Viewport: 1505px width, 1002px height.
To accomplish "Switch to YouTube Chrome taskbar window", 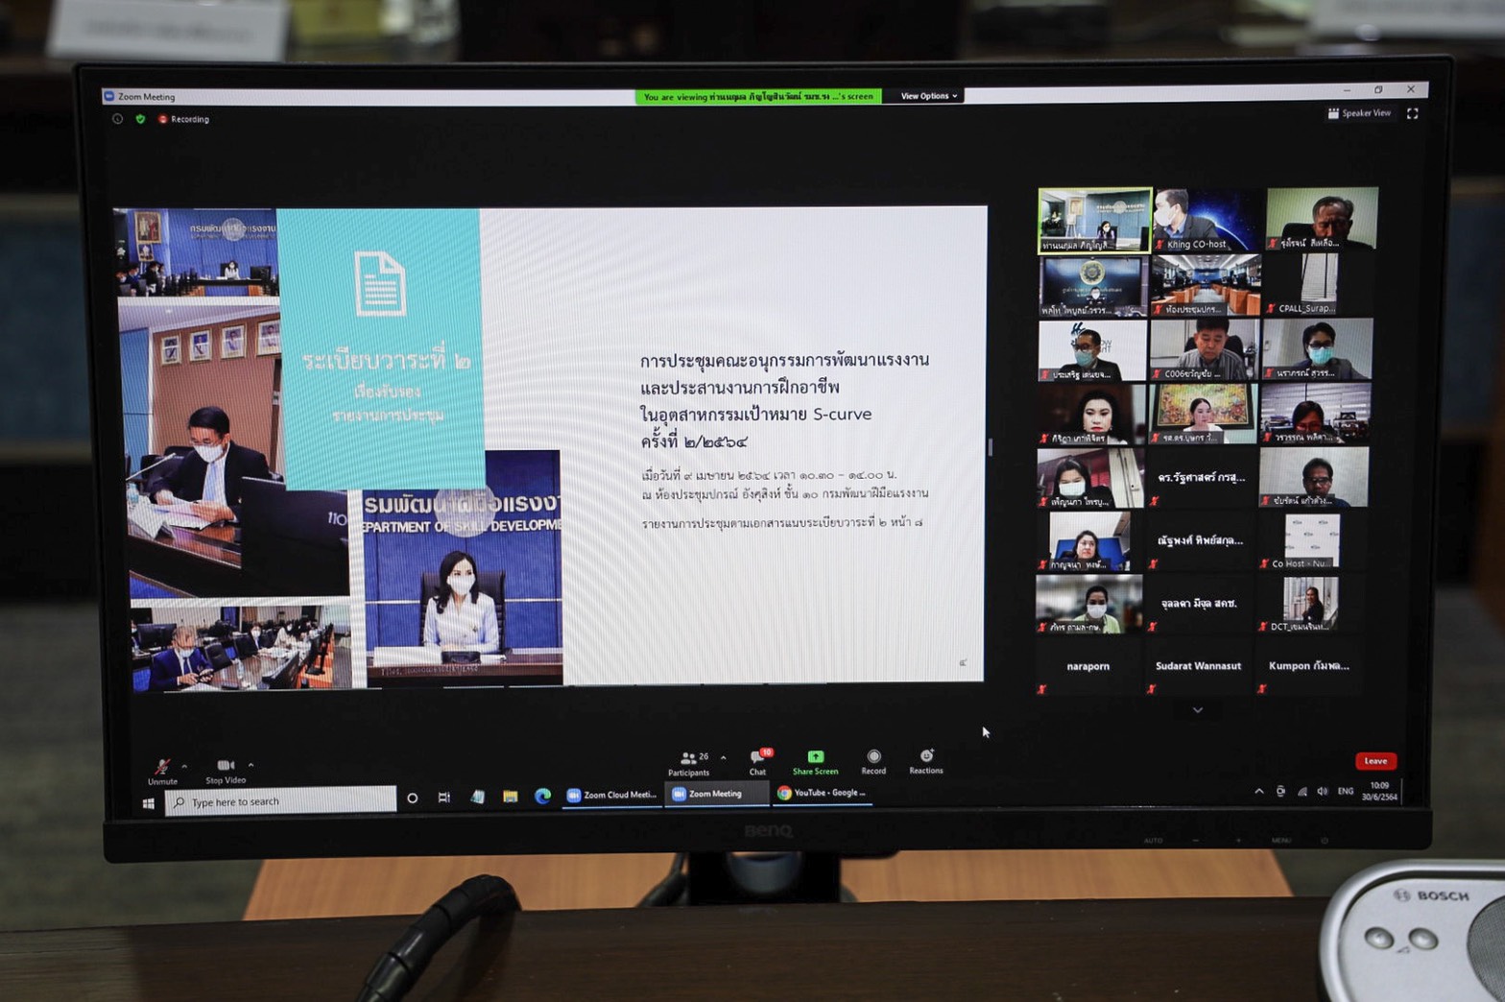I will 822,793.
